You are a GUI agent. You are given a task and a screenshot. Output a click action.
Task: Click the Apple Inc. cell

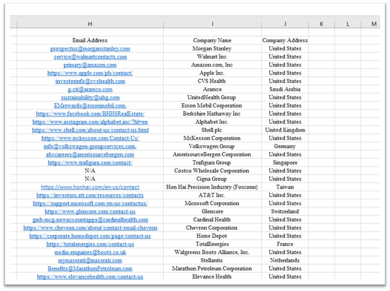coord(213,73)
